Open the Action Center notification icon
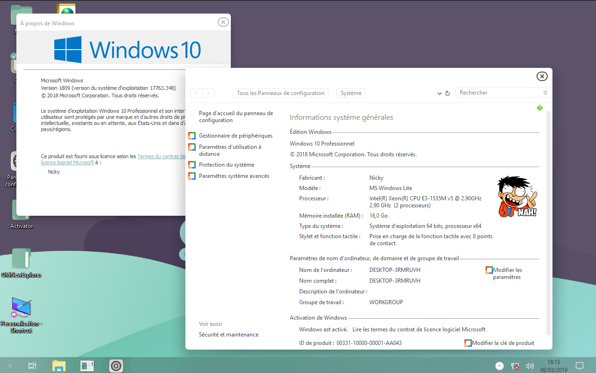596x373 pixels. tap(580, 366)
